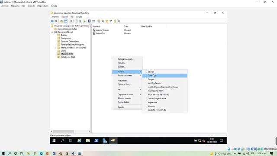Click the Add to group toolbar icon
277x156 pixels.
(x=119, y=21)
